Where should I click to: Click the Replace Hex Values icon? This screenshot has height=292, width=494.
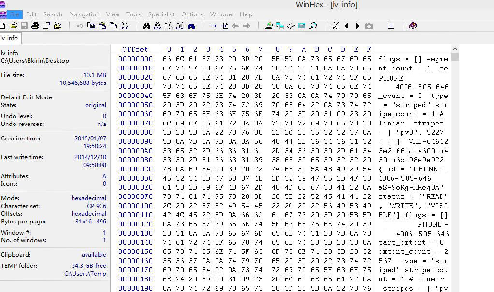click(x=180, y=26)
